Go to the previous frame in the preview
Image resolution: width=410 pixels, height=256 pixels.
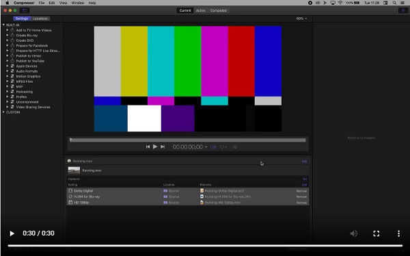click(148, 146)
